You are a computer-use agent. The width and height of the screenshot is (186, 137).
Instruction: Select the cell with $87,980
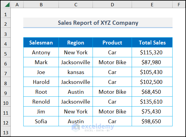(x=152, y=62)
